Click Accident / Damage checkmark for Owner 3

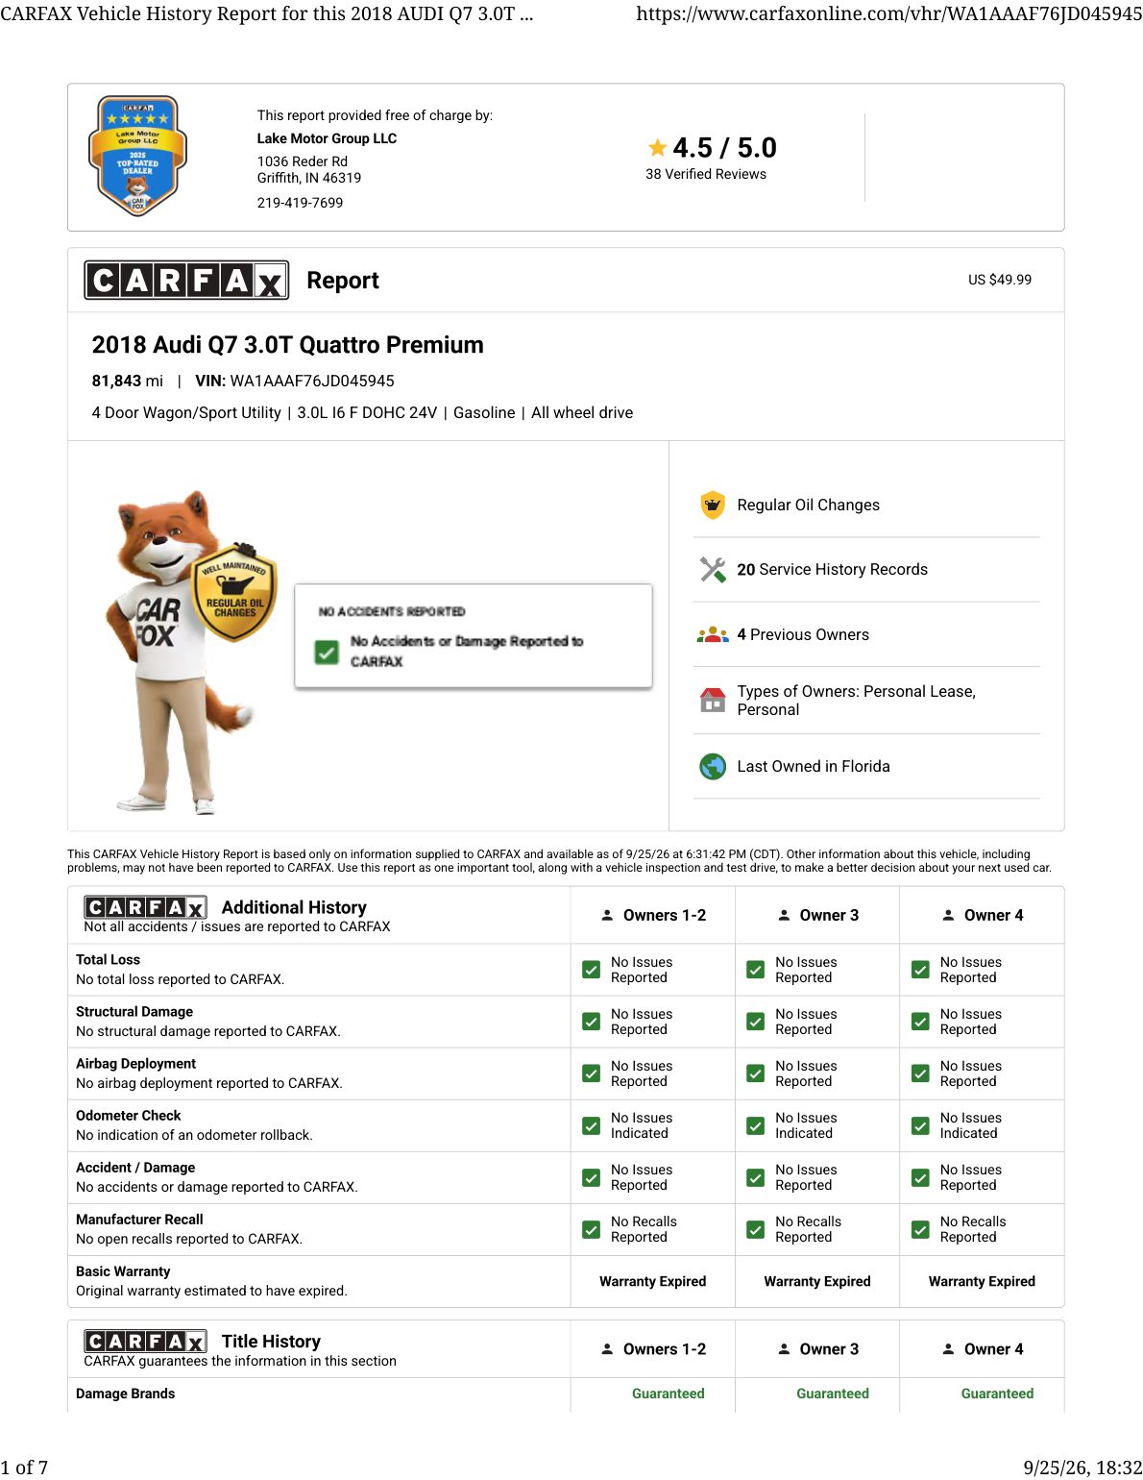pyautogui.click(x=756, y=1177)
